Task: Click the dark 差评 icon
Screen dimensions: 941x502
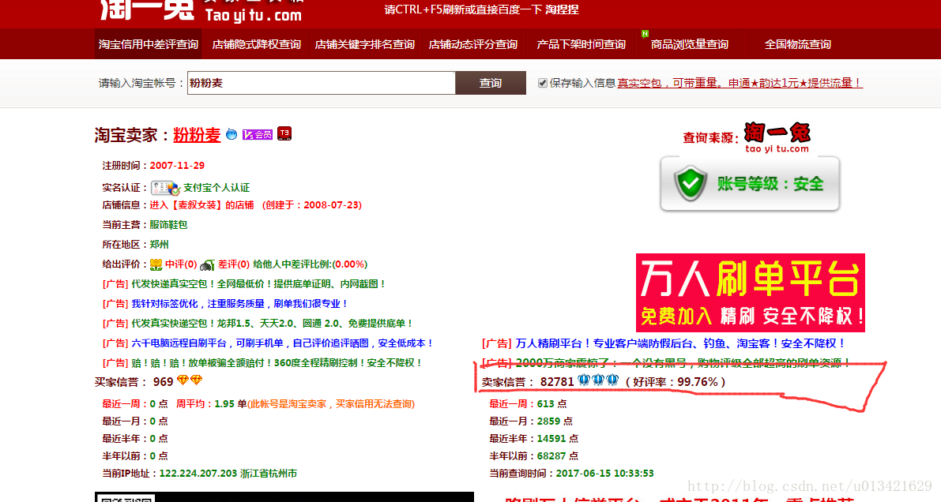Action: click(x=207, y=264)
